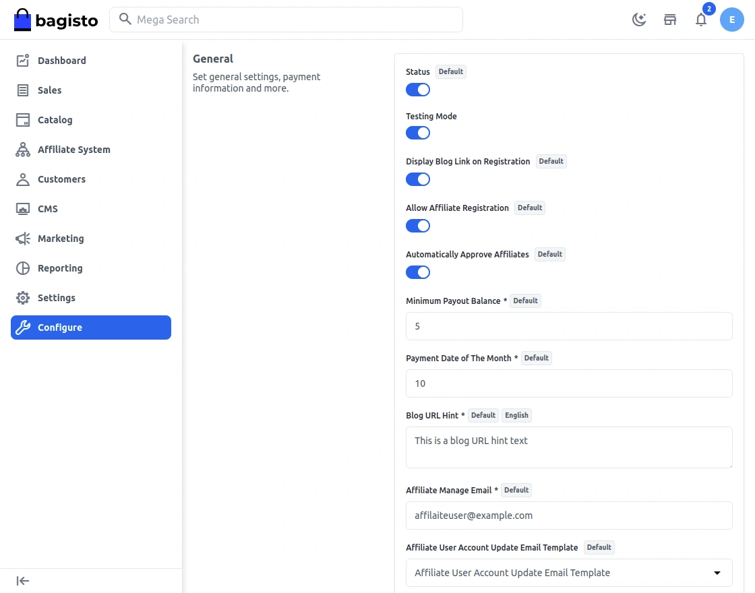Open the notifications bell
755x593 pixels.
tap(701, 20)
